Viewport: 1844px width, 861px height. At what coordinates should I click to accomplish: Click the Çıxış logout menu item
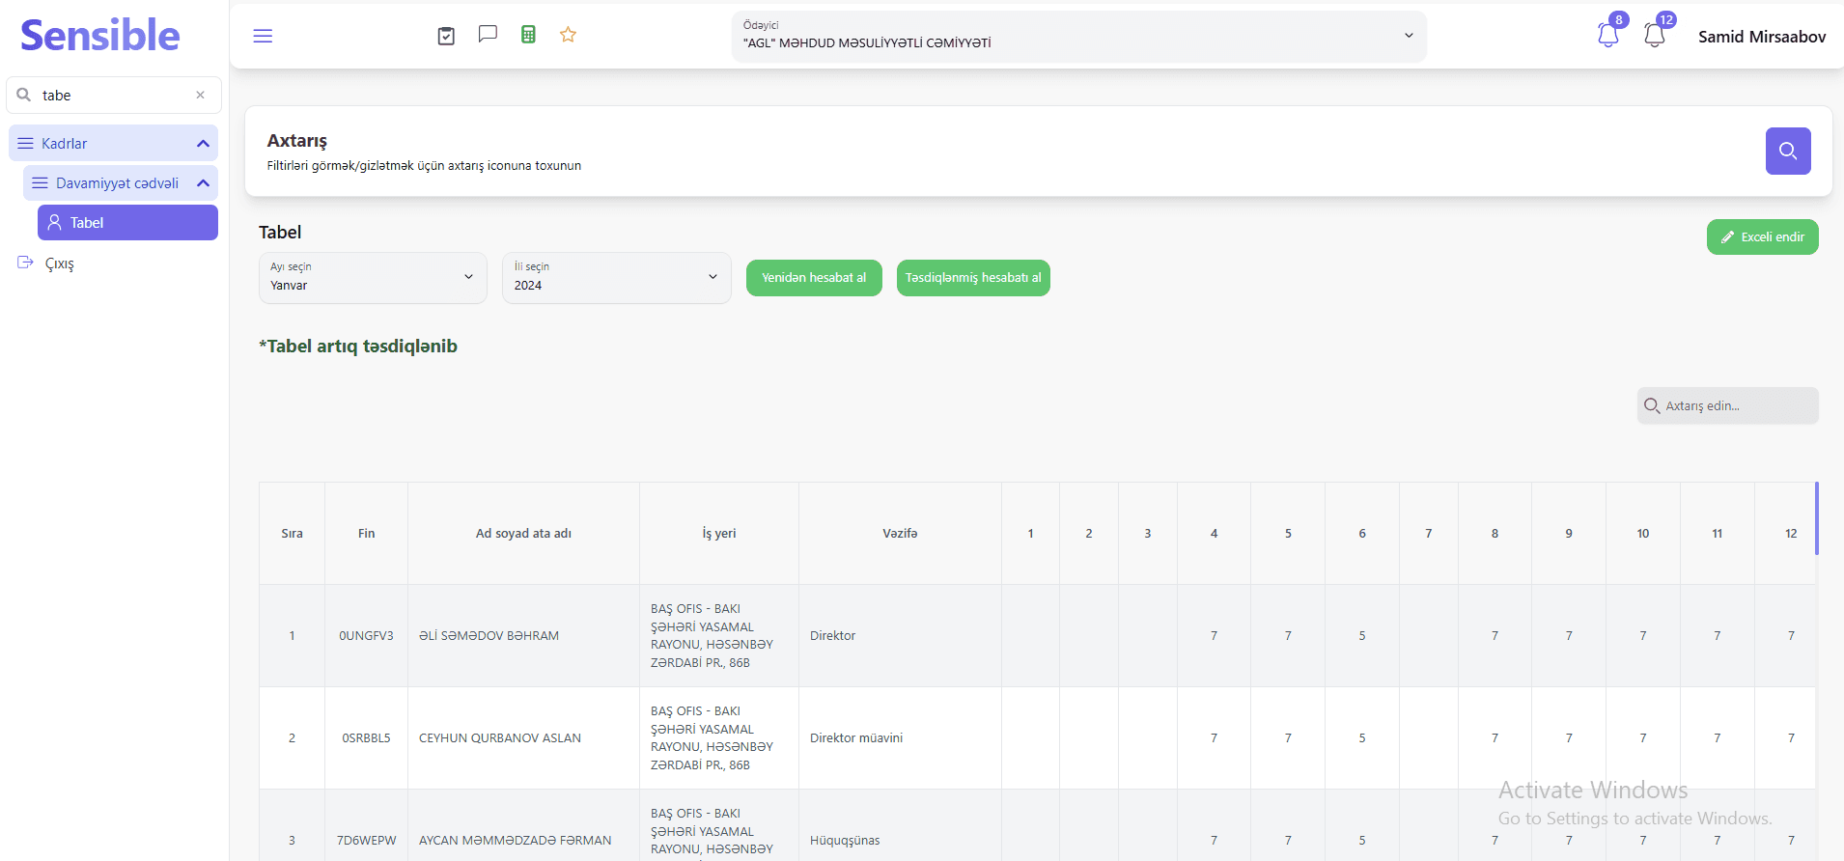coord(60,264)
